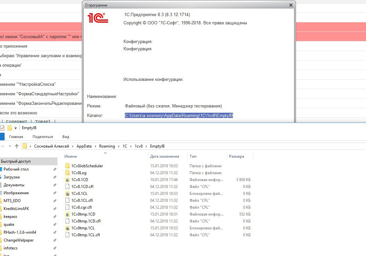366x256 pixels.
Task: Select the 1Cv8tmp.1CL lock file icon
Action: click(67, 228)
